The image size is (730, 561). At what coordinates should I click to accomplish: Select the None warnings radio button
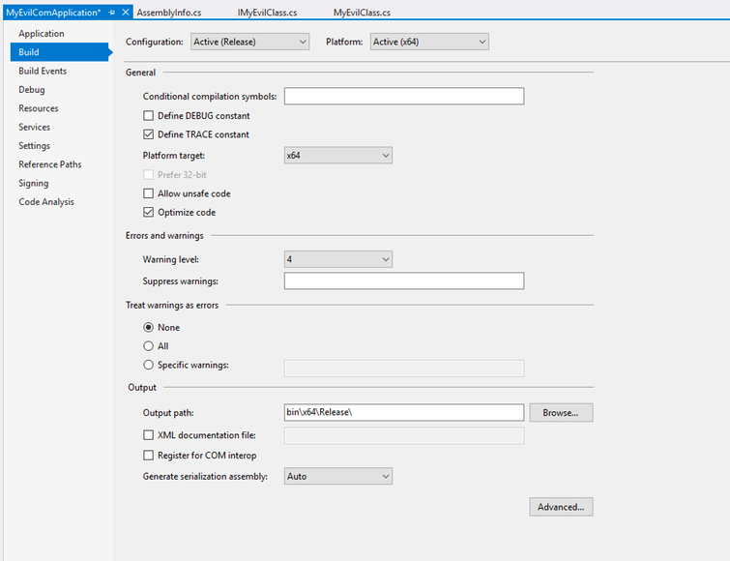coord(148,327)
